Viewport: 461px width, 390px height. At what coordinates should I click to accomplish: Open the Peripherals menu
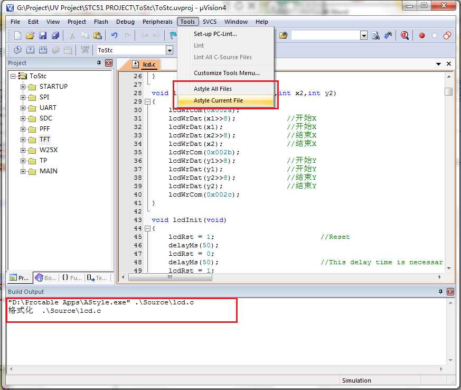pyautogui.click(x=157, y=22)
